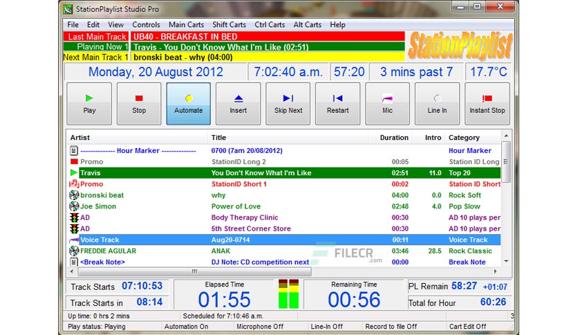The image size is (578, 335).
Task: Click the Insert eject-style button
Action: point(238,104)
